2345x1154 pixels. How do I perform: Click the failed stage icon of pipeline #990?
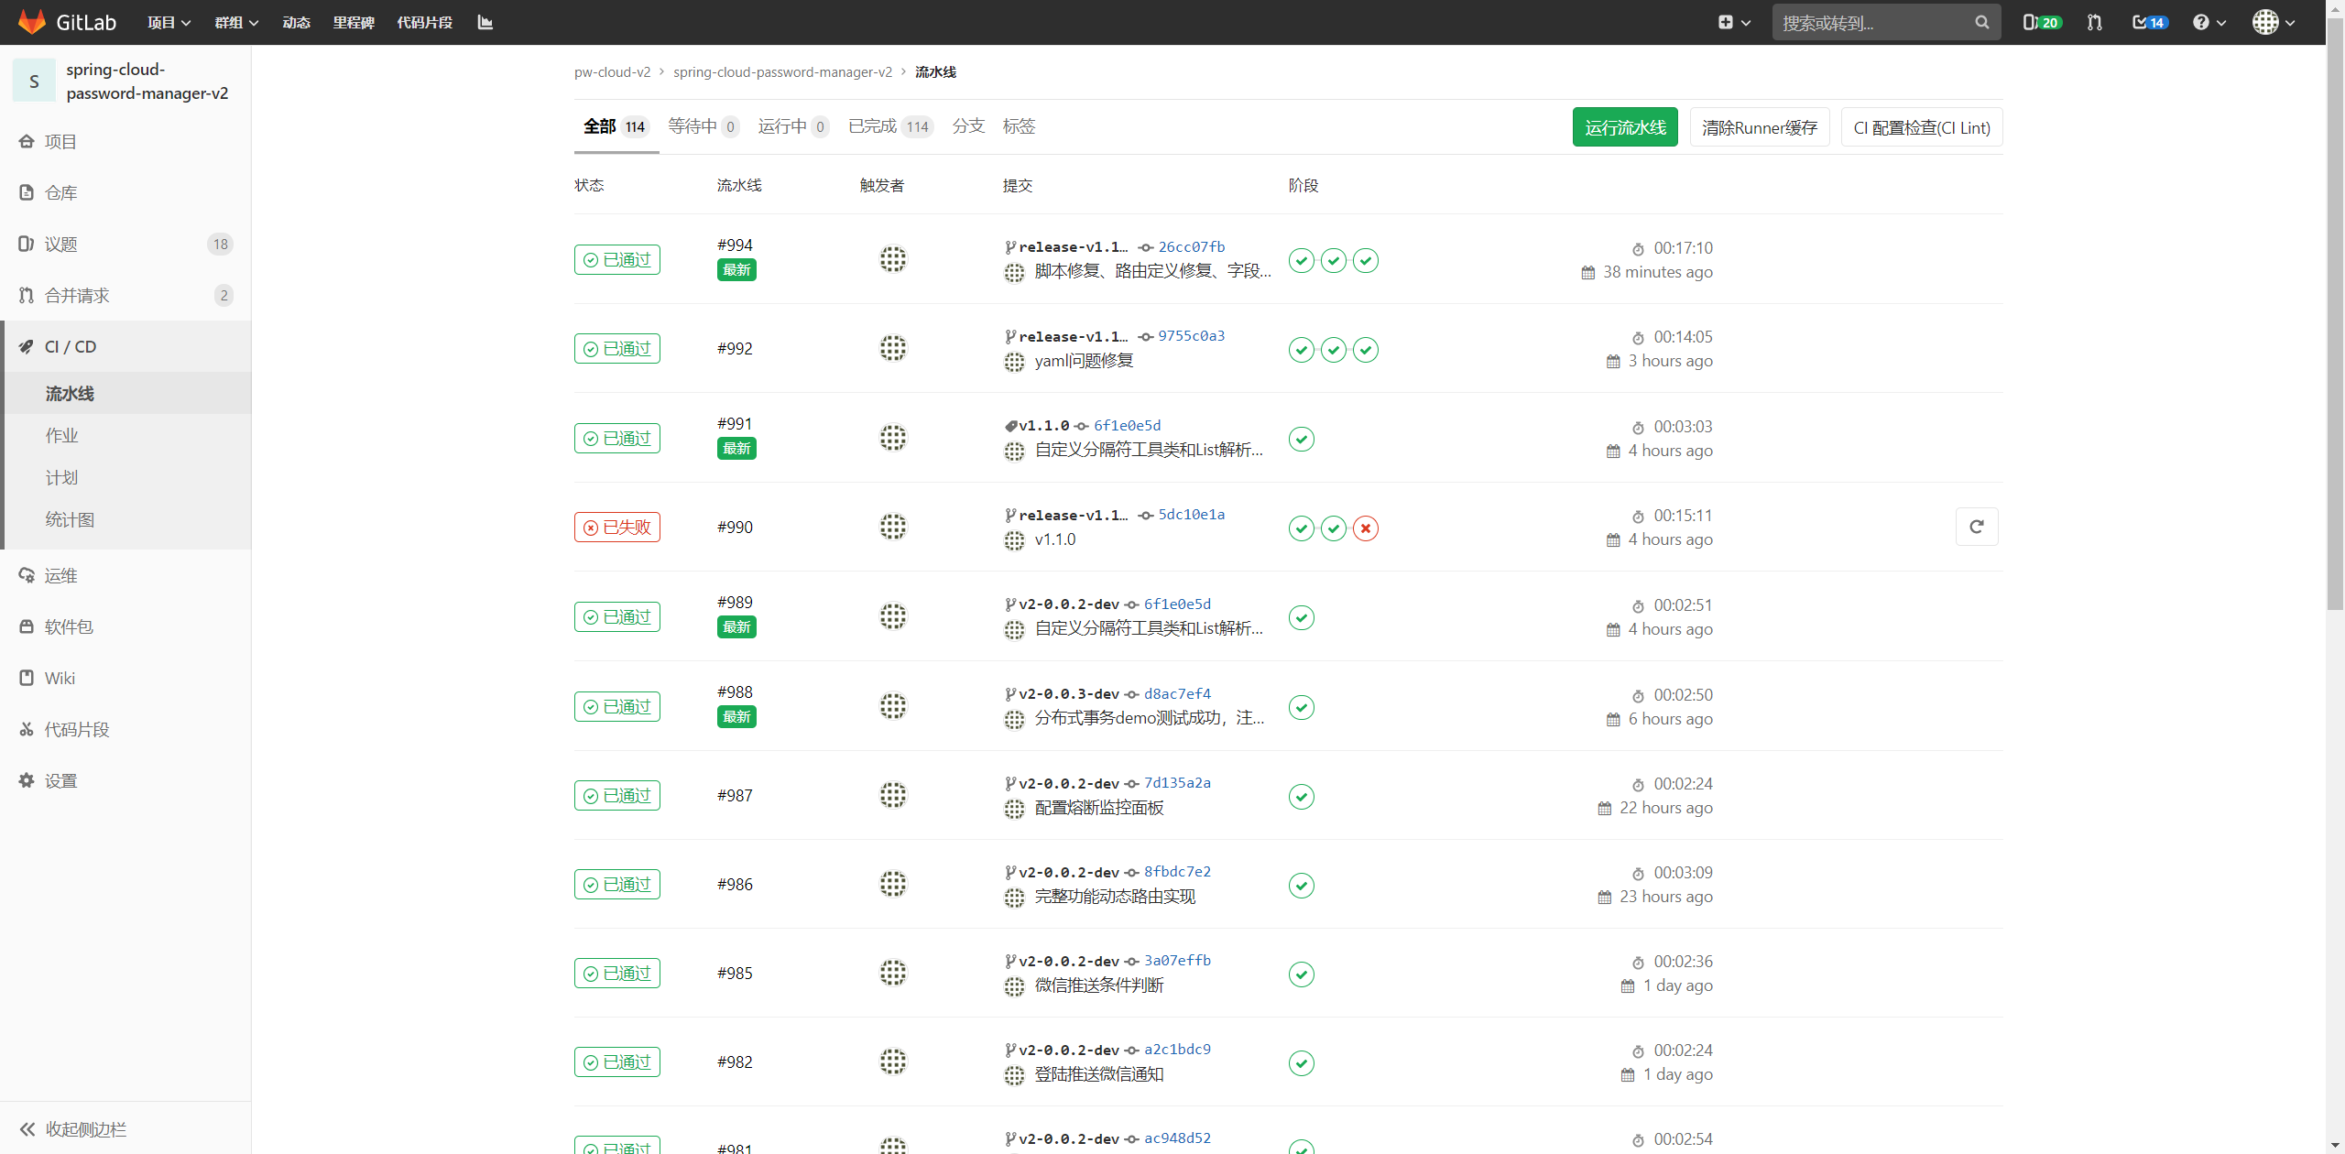(1365, 528)
